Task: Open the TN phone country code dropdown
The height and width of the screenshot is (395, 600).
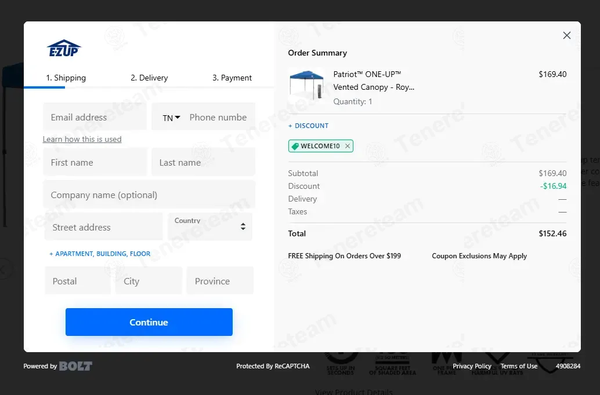Action: point(171,118)
